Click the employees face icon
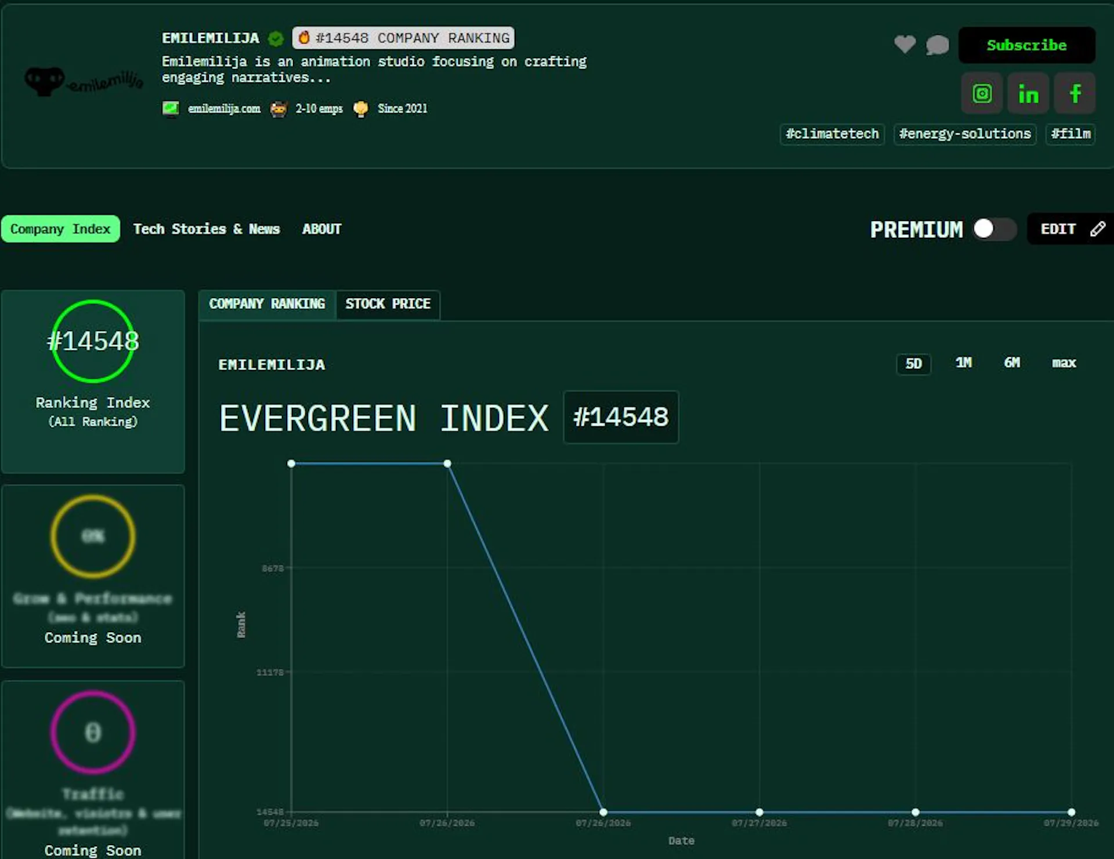 (278, 108)
